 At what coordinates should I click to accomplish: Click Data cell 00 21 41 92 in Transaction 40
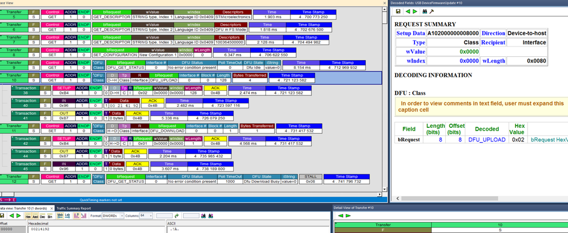click(124, 106)
